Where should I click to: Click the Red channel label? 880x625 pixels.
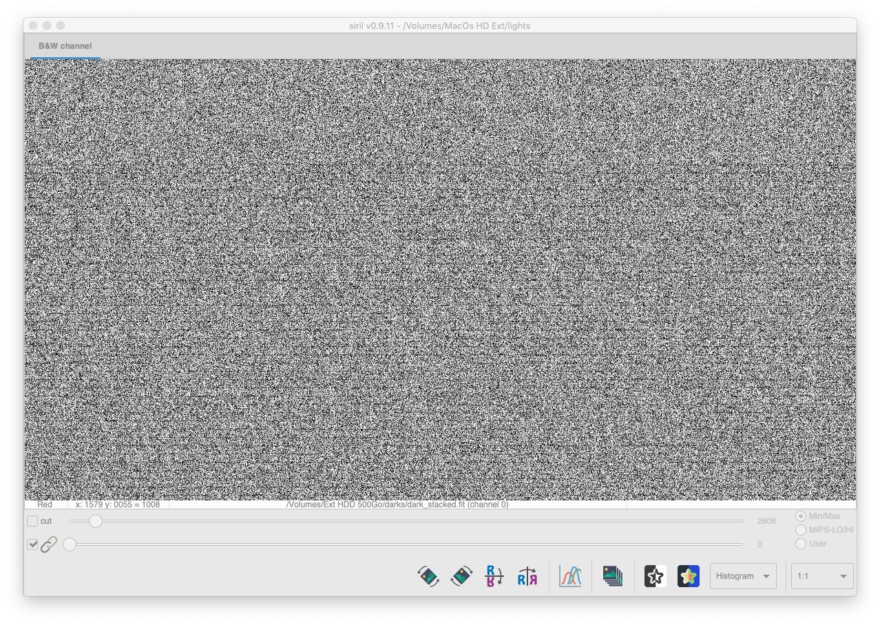[45, 505]
